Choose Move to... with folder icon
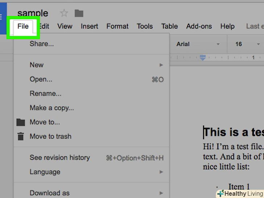The height and width of the screenshot is (198, 264). (91, 122)
